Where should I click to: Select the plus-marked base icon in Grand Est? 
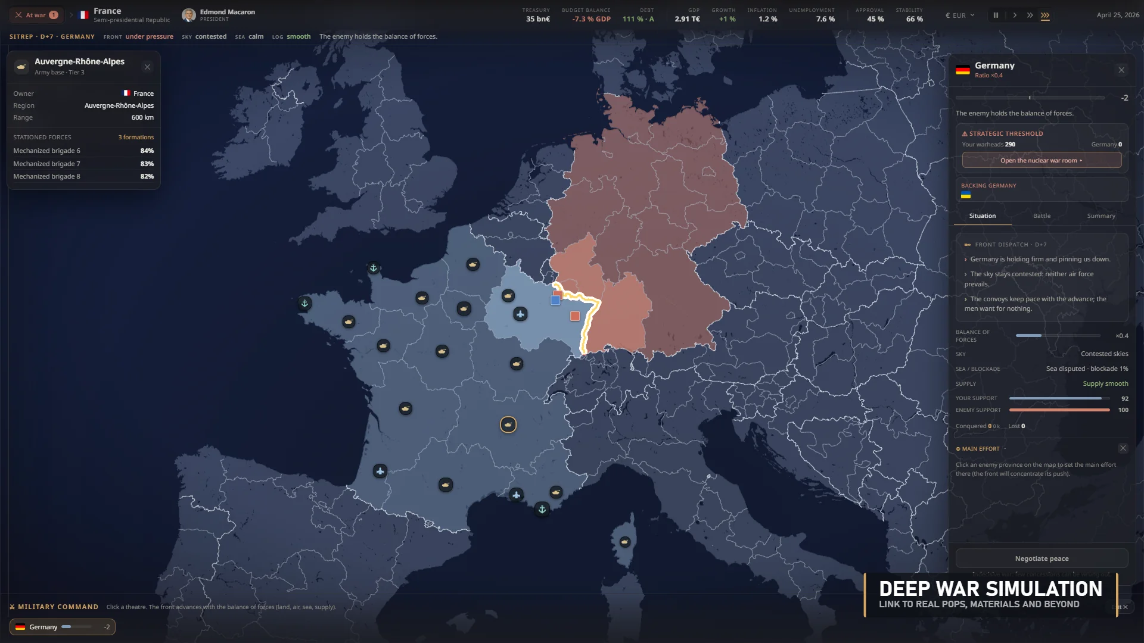521,314
